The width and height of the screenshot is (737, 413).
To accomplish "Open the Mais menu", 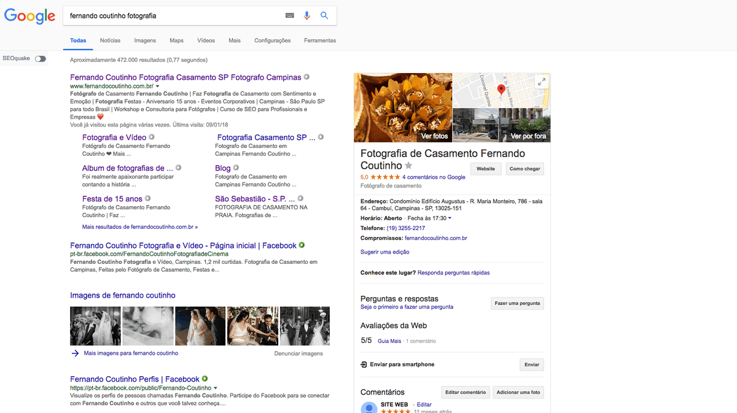I will pos(235,41).
